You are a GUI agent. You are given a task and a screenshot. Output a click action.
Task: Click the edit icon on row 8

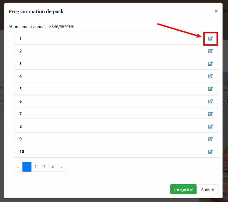pyautogui.click(x=210, y=127)
